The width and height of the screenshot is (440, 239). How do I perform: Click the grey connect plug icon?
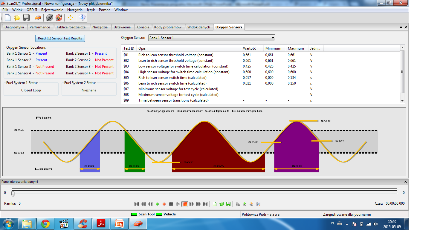click(x=49, y=18)
